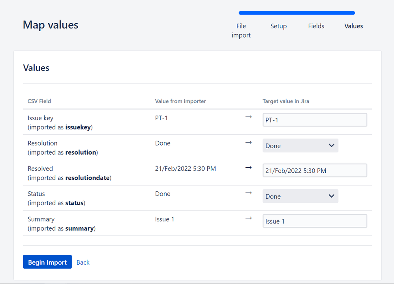Click the arrow in the Issue key row
This screenshot has width=394, height=284.
(x=248, y=117)
